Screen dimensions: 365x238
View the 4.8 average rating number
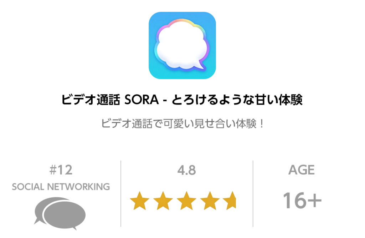(x=186, y=170)
